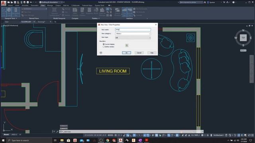Viewport: 255px width, 143px height.
Task: Click the workspace switching gear icon in status bar
Action: pyautogui.click(x=202, y=135)
